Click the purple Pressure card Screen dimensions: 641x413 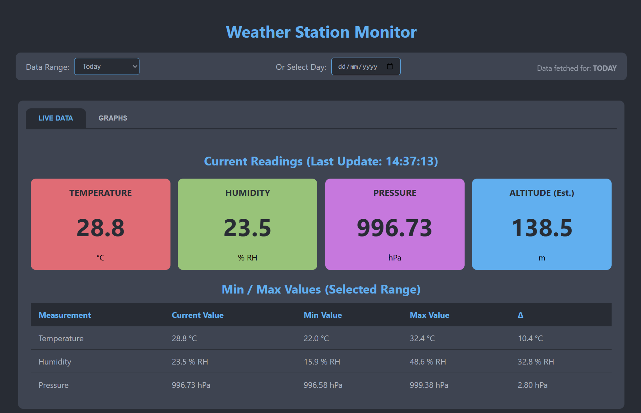[395, 224]
